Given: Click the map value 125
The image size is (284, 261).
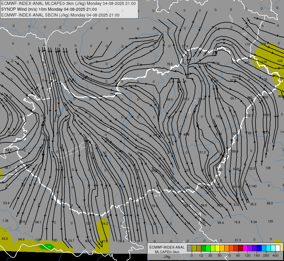Looking at the screenshot, I should 270,221.
